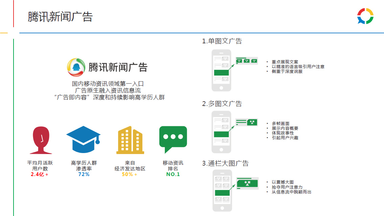The height and width of the screenshot is (216, 384).
Task: Click the bullet 以精准的语言吸引用户注意
Action: click(298, 67)
